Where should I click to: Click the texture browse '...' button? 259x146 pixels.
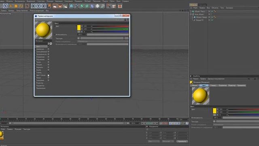pos(126,38)
